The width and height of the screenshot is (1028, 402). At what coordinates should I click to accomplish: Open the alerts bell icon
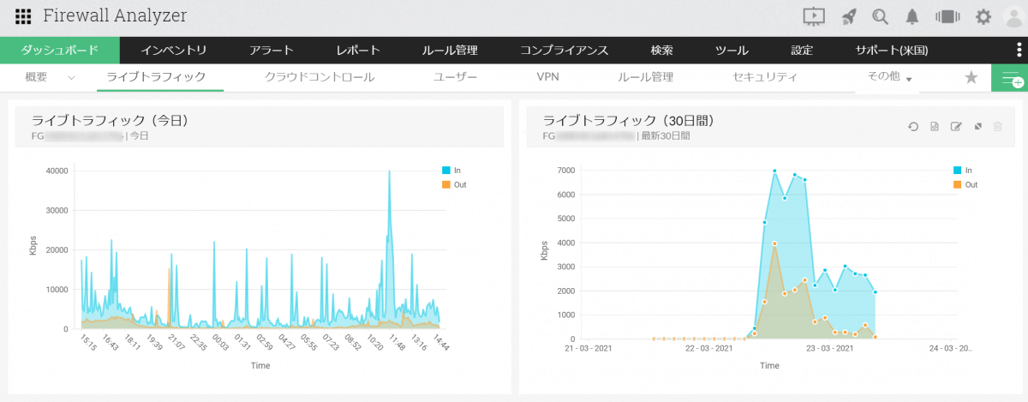913,16
